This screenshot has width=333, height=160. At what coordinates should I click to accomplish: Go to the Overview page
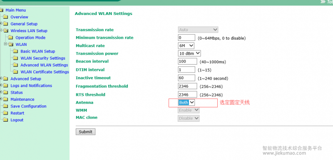tap(19, 17)
